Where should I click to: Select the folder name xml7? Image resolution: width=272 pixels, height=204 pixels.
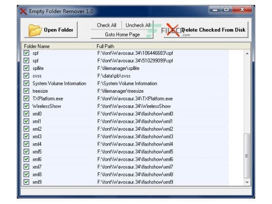37,167
